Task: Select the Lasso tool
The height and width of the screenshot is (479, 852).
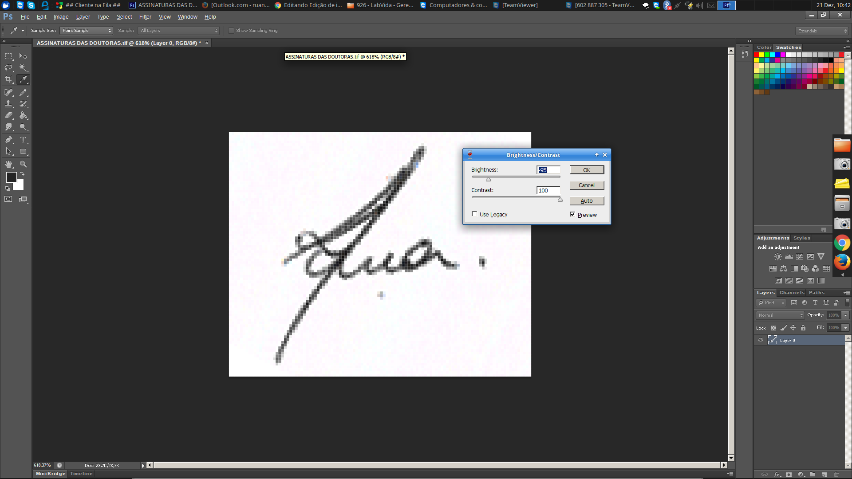Action: click(x=8, y=68)
